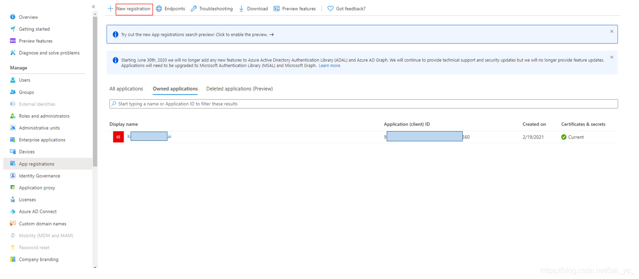This screenshot has height=279, width=639.
Task: Focus the application name filter box
Action: pos(364,104)
